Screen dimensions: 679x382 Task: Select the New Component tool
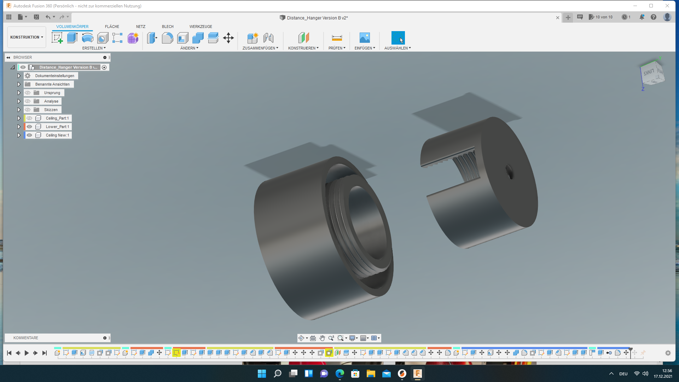pyautogui.click(x=253, y=38)
